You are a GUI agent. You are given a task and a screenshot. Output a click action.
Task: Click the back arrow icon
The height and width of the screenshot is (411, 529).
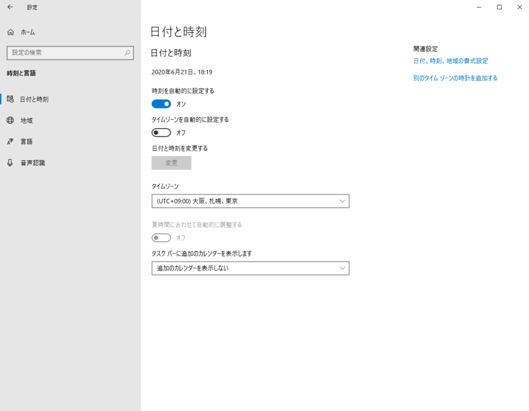click(x=10, y=7)
